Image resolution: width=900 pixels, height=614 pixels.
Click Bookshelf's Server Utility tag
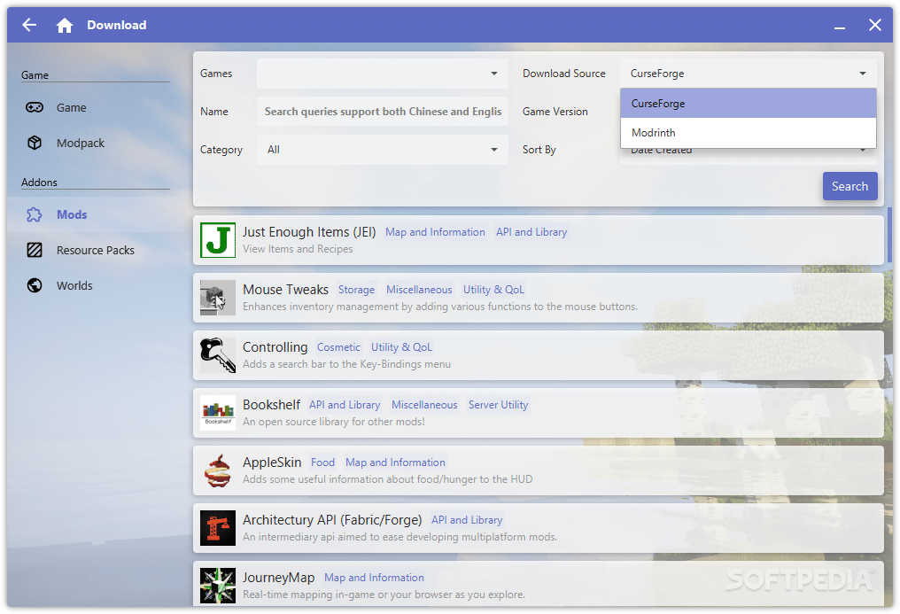[498, 405]
